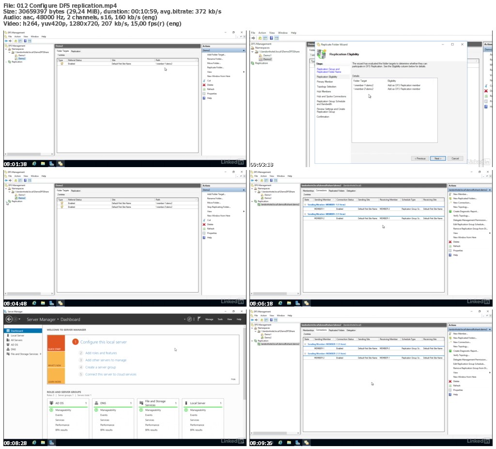The width and height of the screenshot is (496, 449).
Task: Click DFS Management taskbar icon in 00:01:38 frame
Action: [x=60, y=164]
